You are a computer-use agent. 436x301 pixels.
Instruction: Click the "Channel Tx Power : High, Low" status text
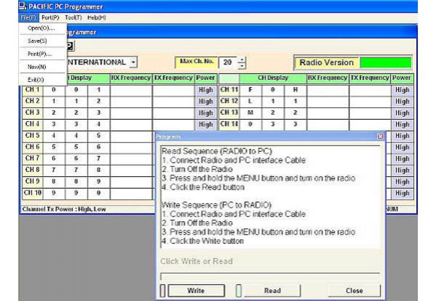coord(64,209)
